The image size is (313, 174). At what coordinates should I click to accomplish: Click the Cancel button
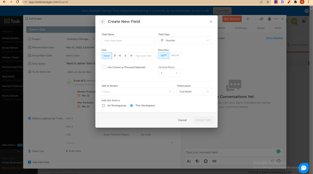[x=182, y=120]
